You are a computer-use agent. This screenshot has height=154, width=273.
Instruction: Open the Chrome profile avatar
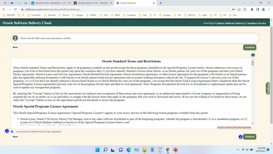tap(263, 9)
